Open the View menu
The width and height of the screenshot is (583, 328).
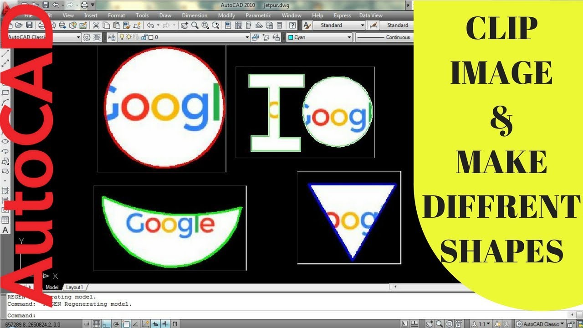(x=68, y=15)
